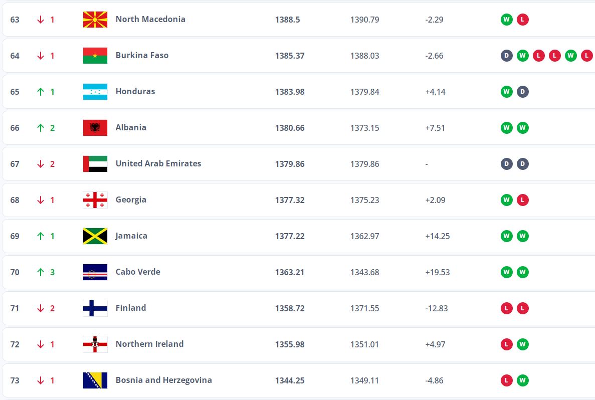
Task: Open the Jamaica team page link
Action: (131, 236)
